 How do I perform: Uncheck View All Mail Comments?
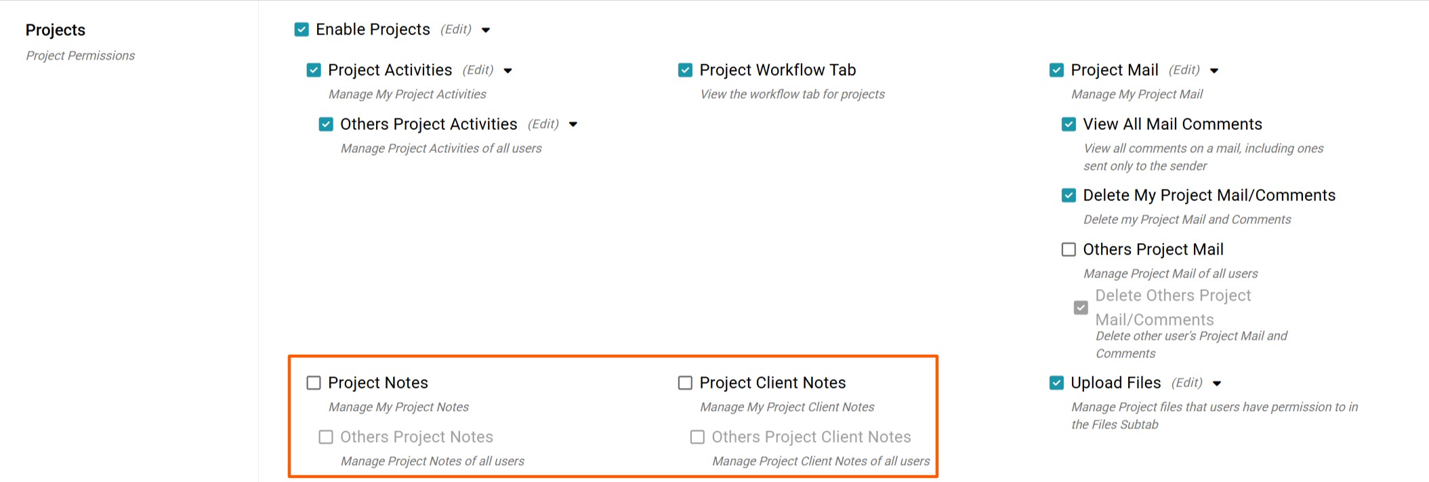pos(1069,125)
